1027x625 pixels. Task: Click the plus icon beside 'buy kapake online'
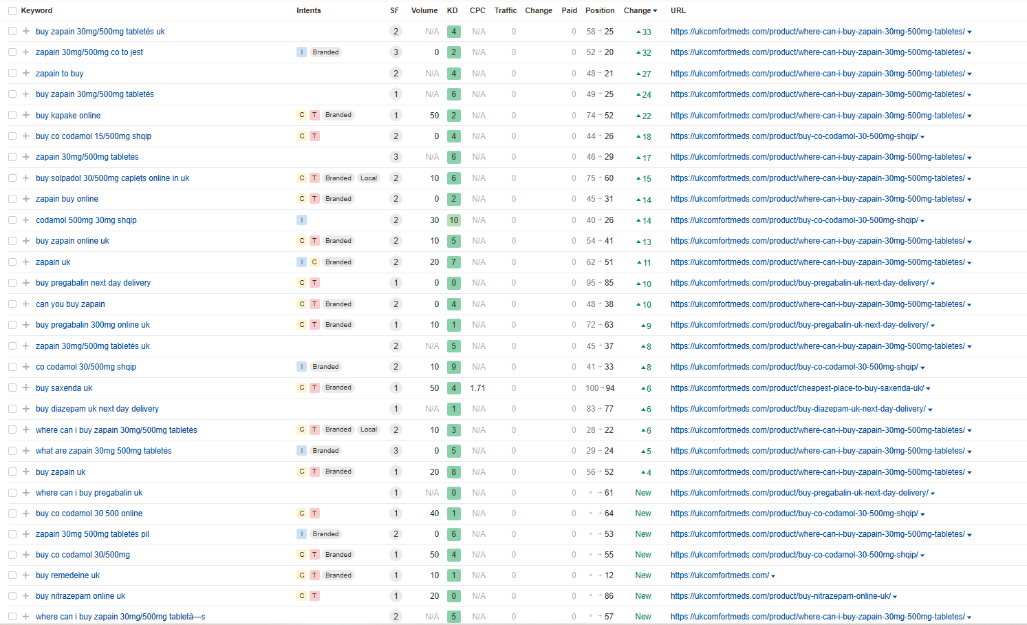26,115
